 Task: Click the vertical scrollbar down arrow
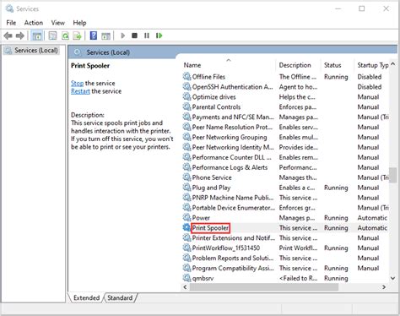point(393,278)
